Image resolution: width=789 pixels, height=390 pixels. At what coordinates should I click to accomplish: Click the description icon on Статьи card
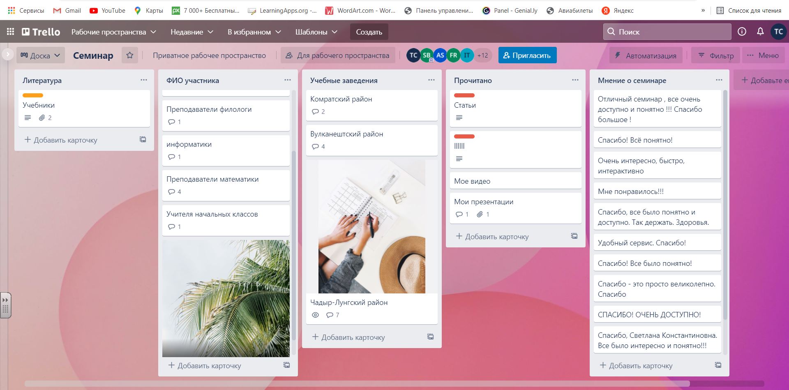click(x=459, y=118)
